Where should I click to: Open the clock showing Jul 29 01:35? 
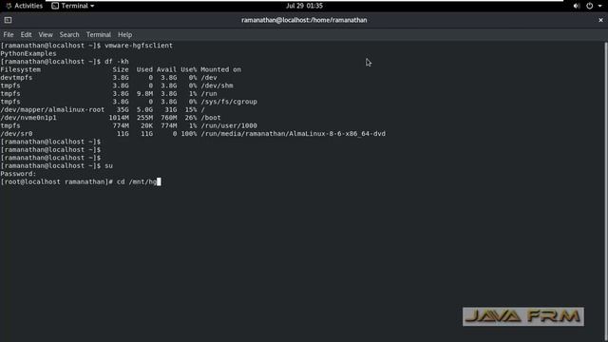pyautogui.click(x=304, y=6)
